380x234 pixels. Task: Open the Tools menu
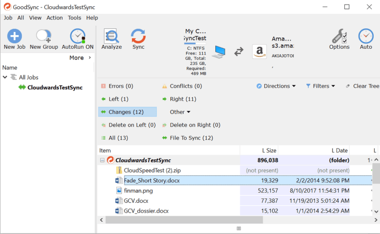tap(75, 18)
